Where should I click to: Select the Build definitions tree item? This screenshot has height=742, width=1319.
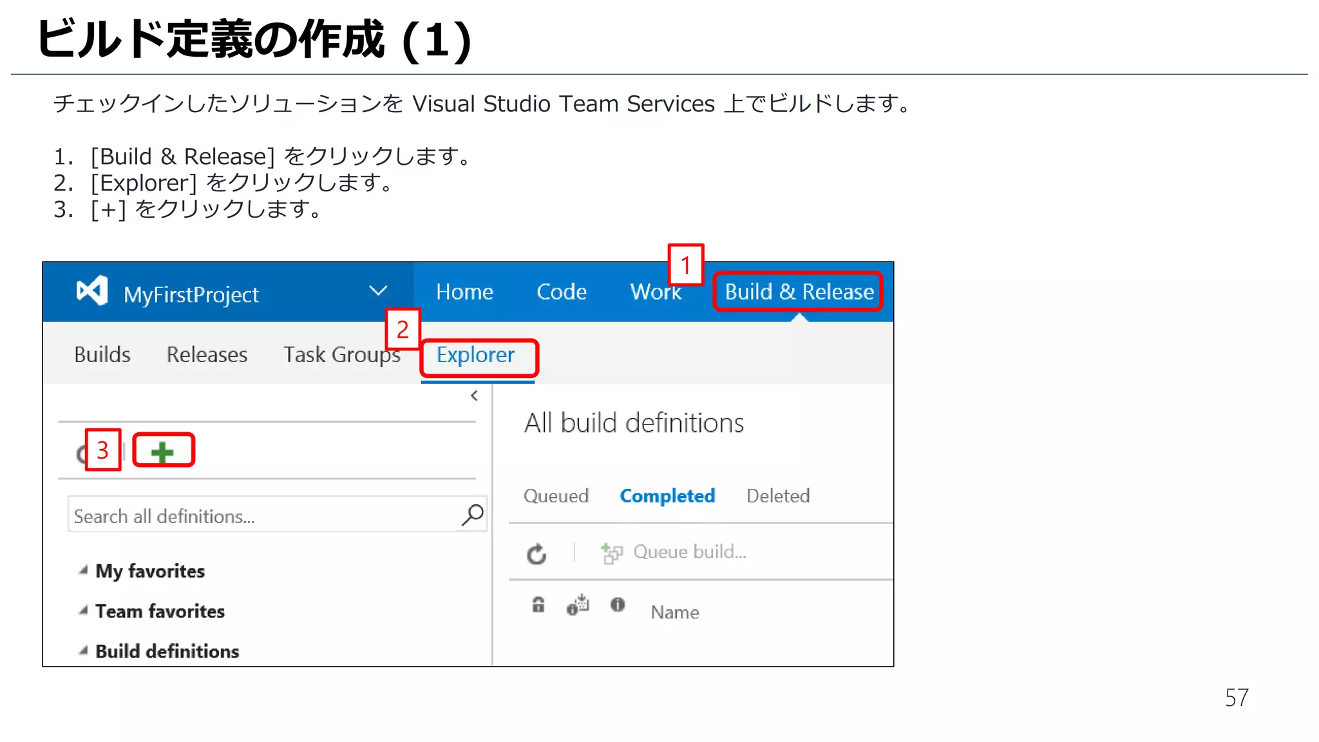point(167,651)
